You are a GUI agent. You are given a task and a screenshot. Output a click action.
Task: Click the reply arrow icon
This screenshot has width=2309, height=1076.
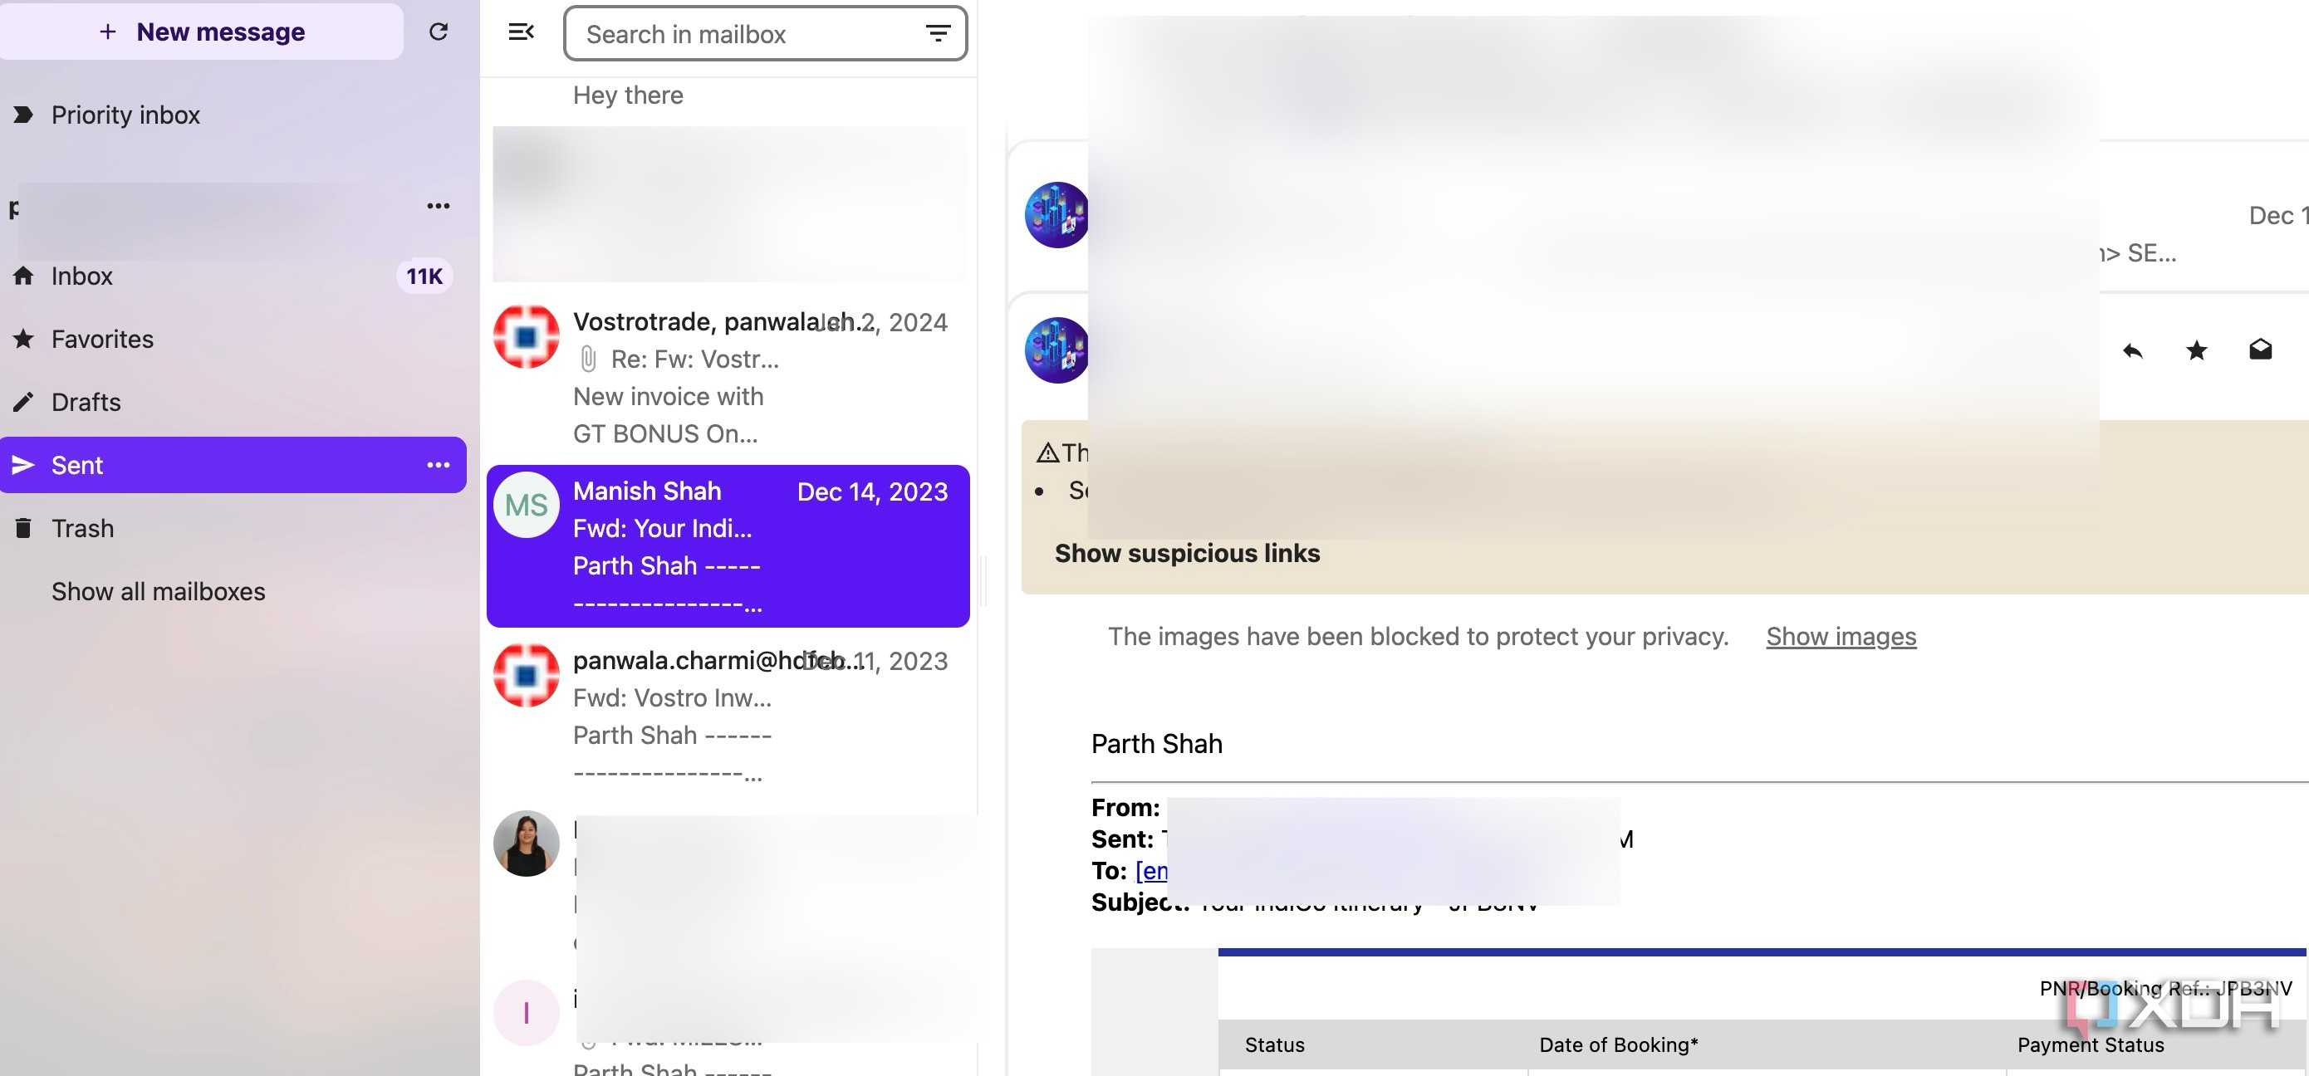pos(2132,350)
